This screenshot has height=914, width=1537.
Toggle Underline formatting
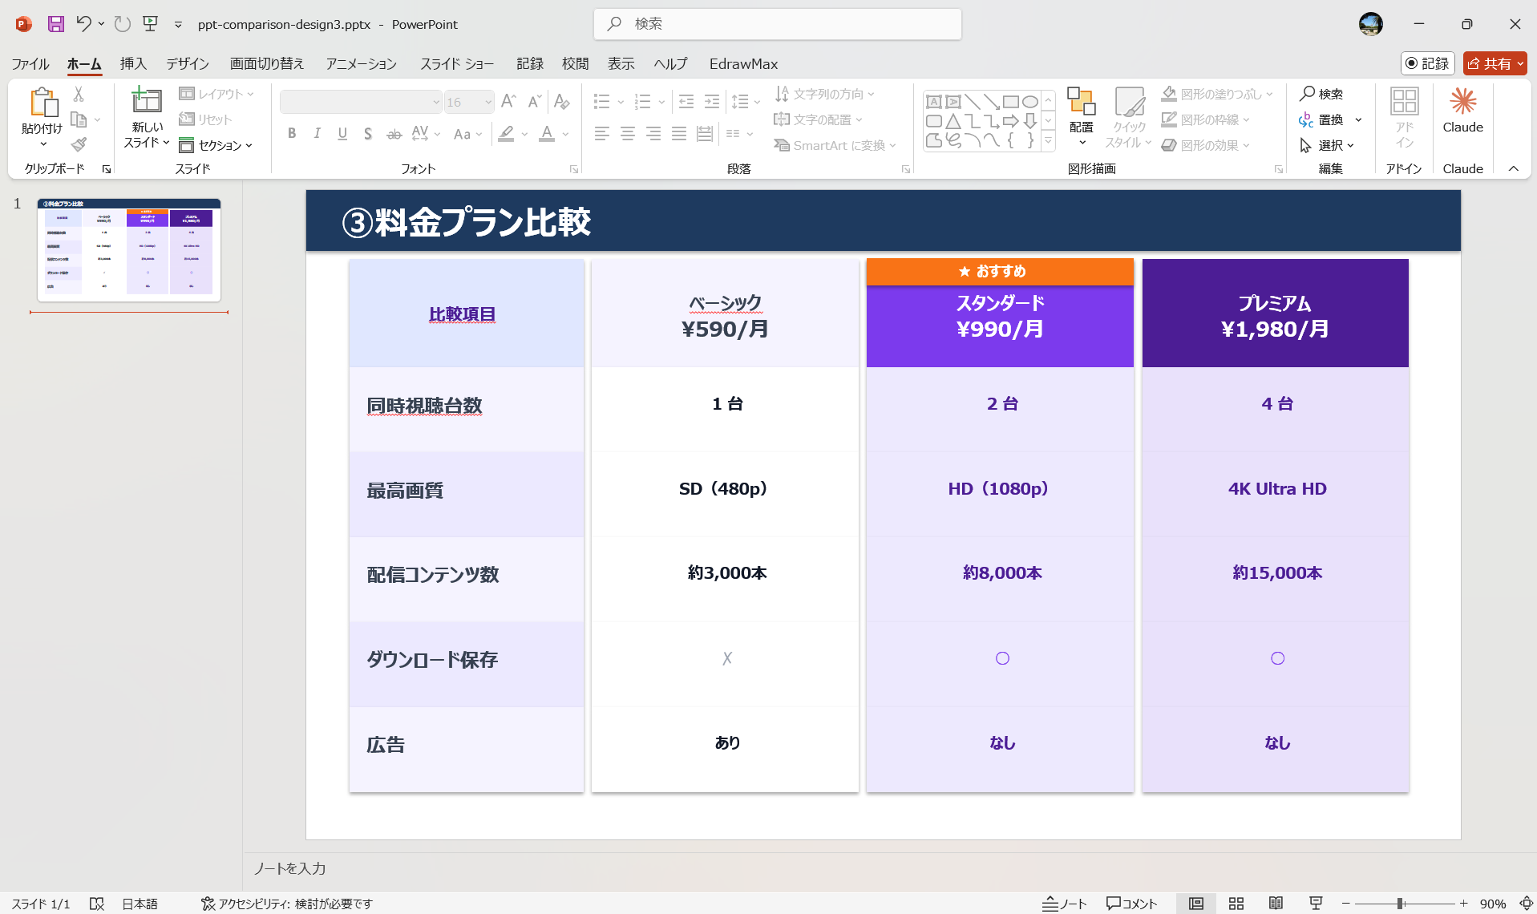[x=342, y=134]
